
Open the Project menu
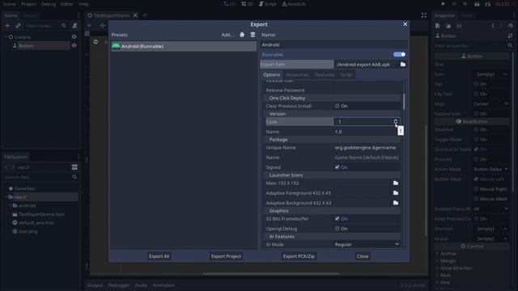coord(28,4)
